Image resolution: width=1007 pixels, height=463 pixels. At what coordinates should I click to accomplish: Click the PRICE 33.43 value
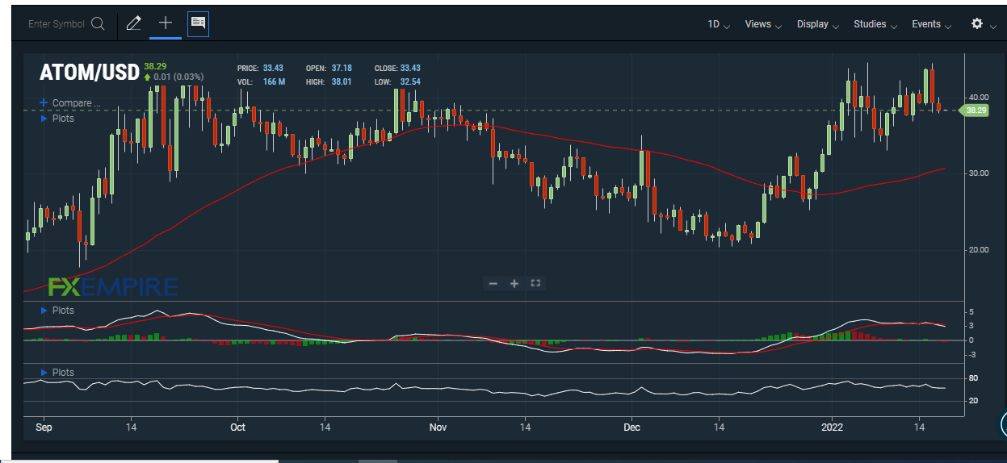[274, 69]
